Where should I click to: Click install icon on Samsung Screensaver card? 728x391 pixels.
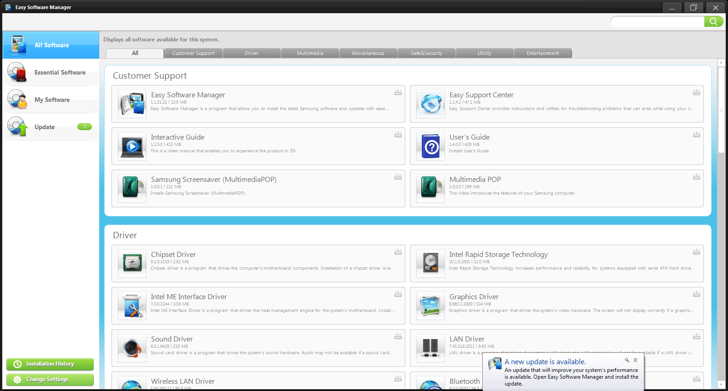click(398, 177)
